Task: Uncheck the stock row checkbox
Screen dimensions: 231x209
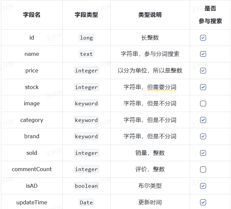Action: click(x=203, y=87)
